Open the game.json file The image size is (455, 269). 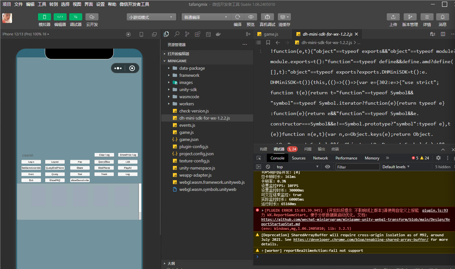coord(207,139)
